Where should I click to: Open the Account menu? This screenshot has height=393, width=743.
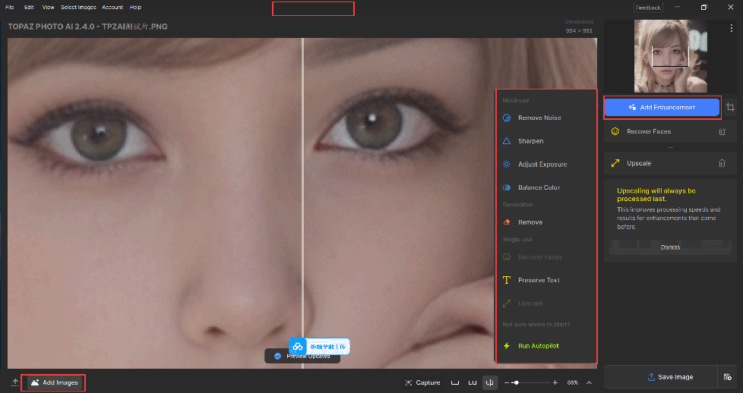(112, 7)
